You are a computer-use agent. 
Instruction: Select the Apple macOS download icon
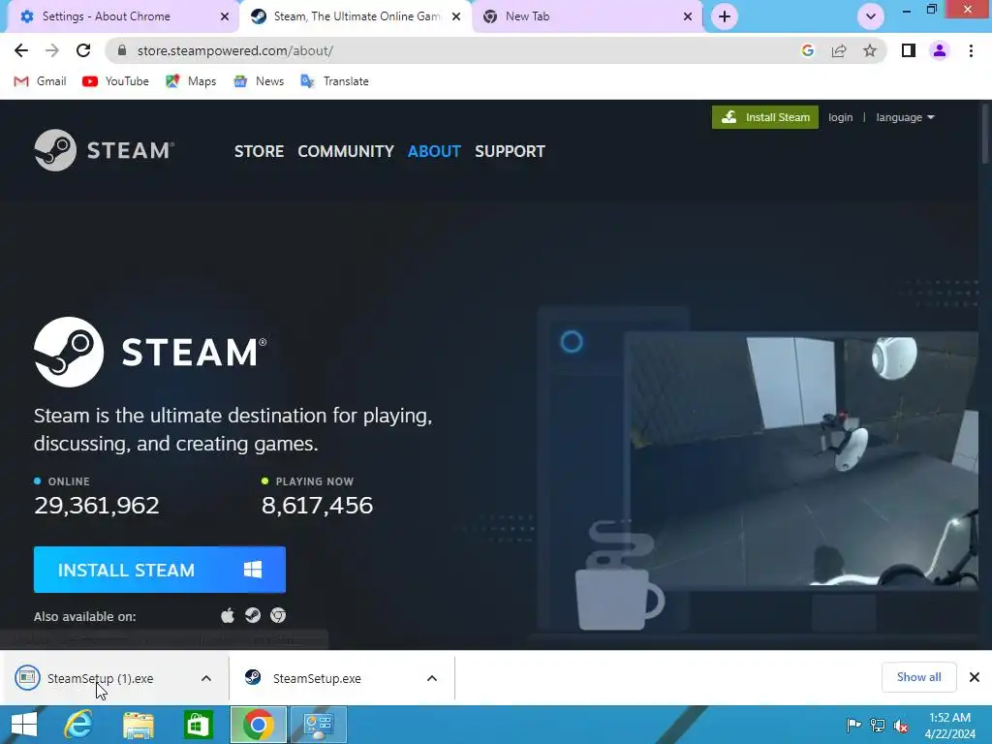(228, 615)
